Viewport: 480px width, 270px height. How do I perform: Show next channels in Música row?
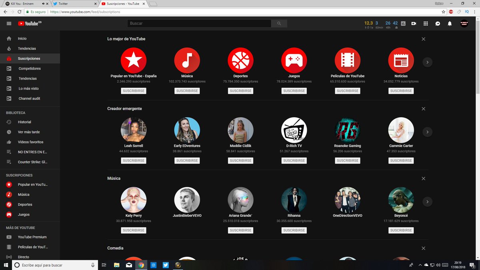click(x=427, y=202)
